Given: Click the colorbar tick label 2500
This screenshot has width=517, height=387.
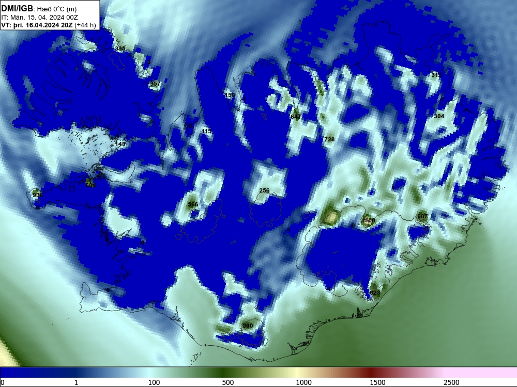Looking at the screenshot, I should pos(451,382).
